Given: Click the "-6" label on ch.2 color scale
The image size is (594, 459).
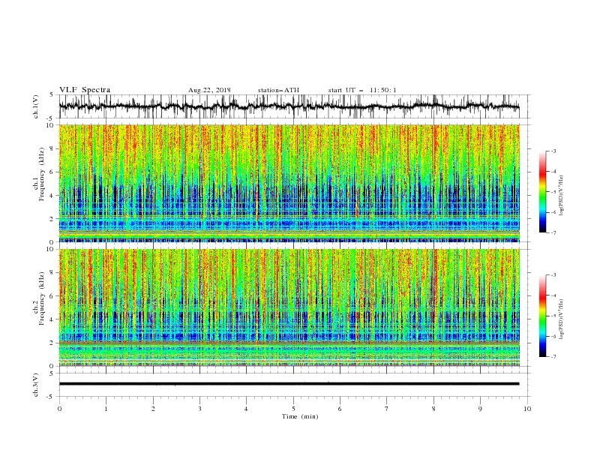Looking at the screenshot, I should [x=553, y=336].
